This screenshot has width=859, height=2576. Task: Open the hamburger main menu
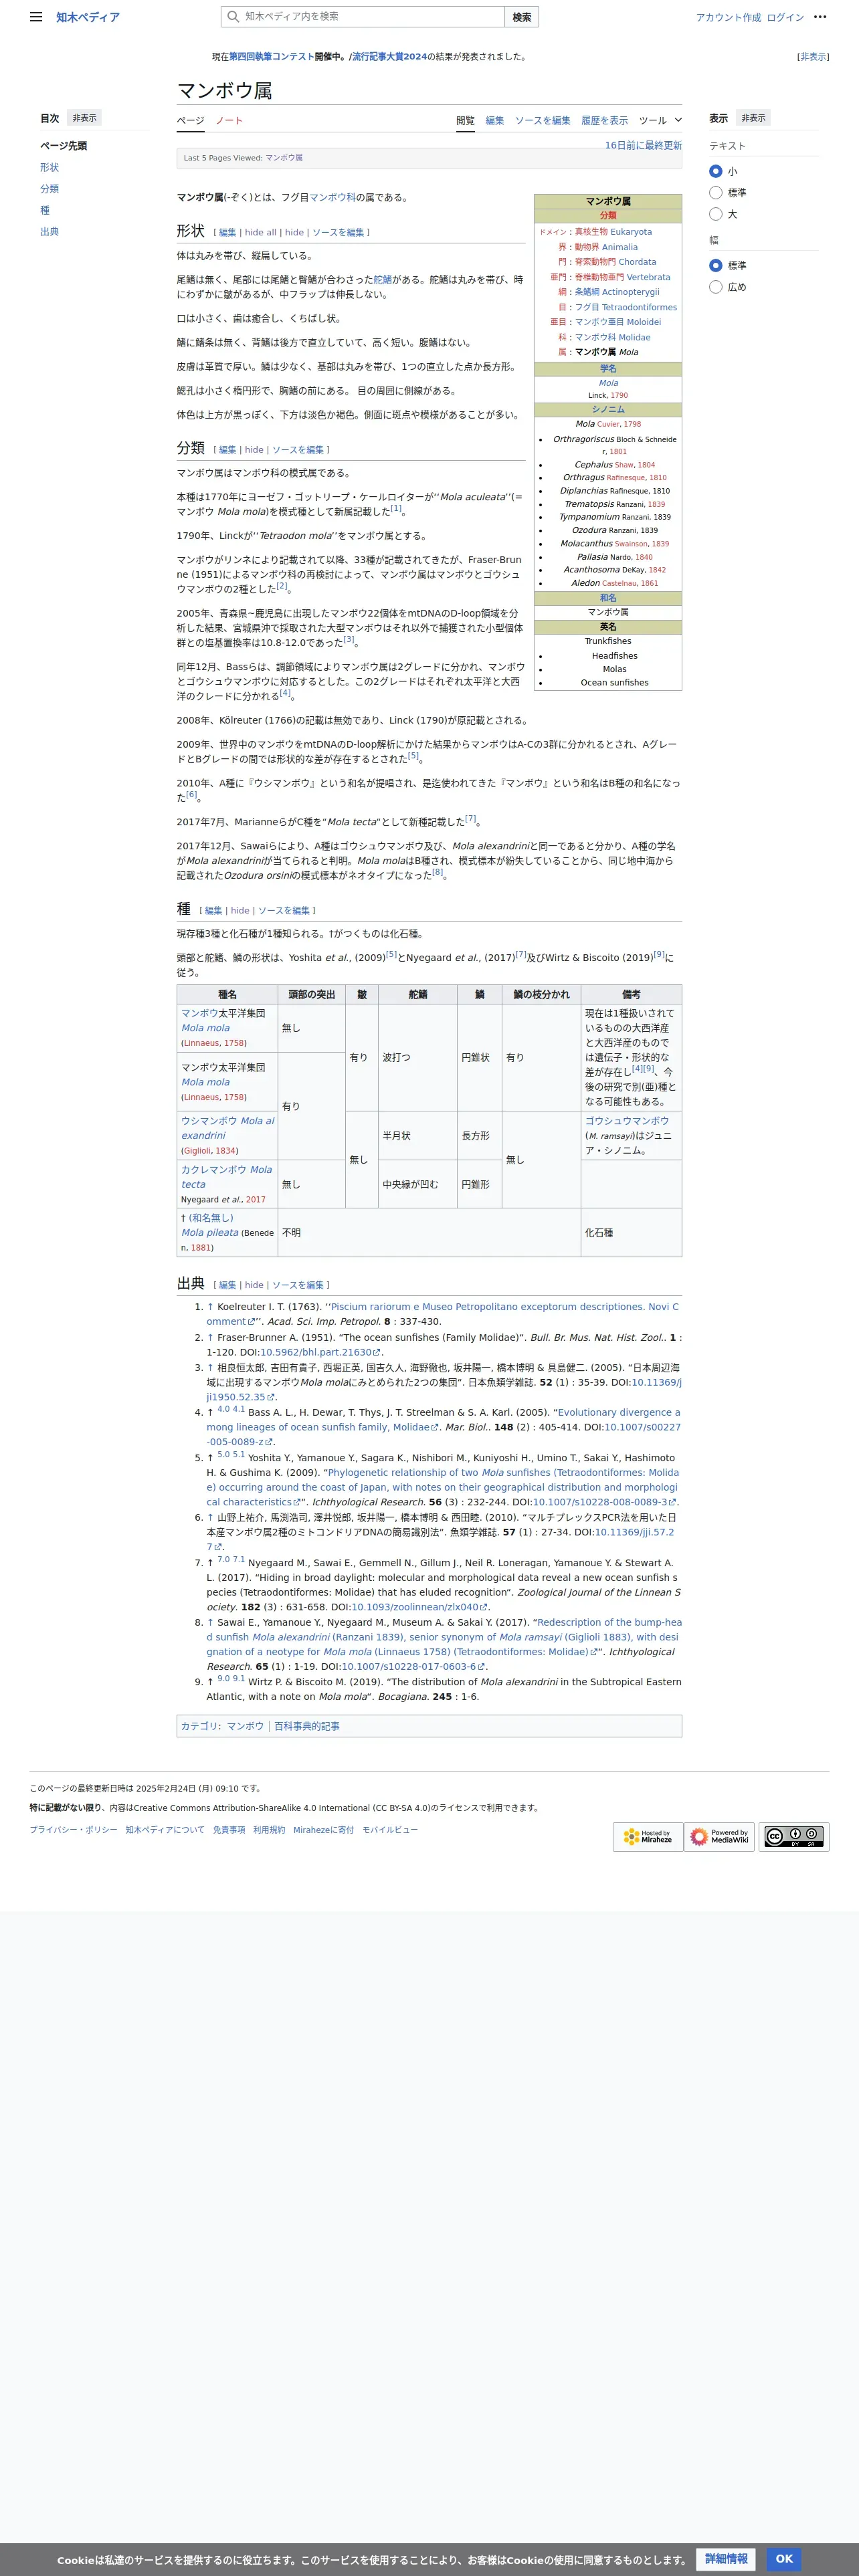pos(36,17)
